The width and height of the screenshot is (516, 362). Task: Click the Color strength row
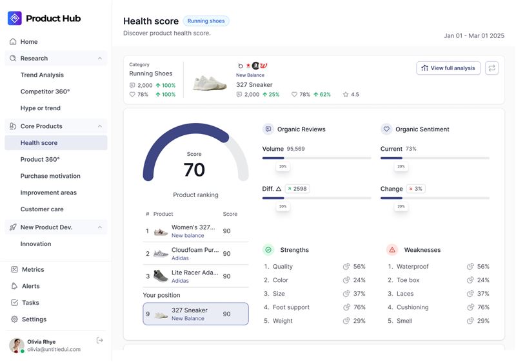tap(315, 280)
